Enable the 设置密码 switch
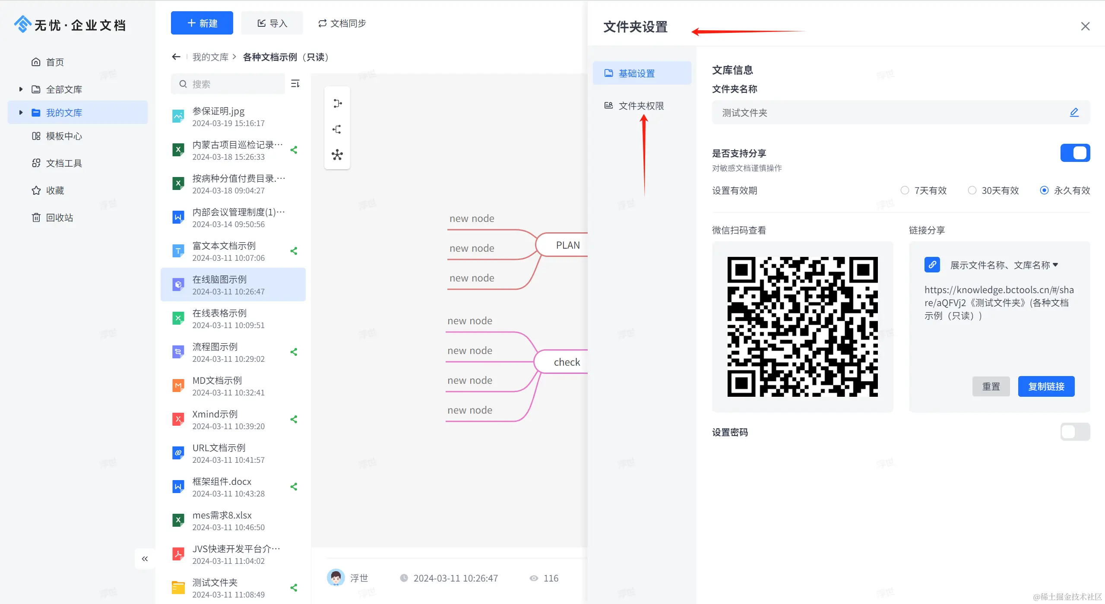 click(1075, 432)
